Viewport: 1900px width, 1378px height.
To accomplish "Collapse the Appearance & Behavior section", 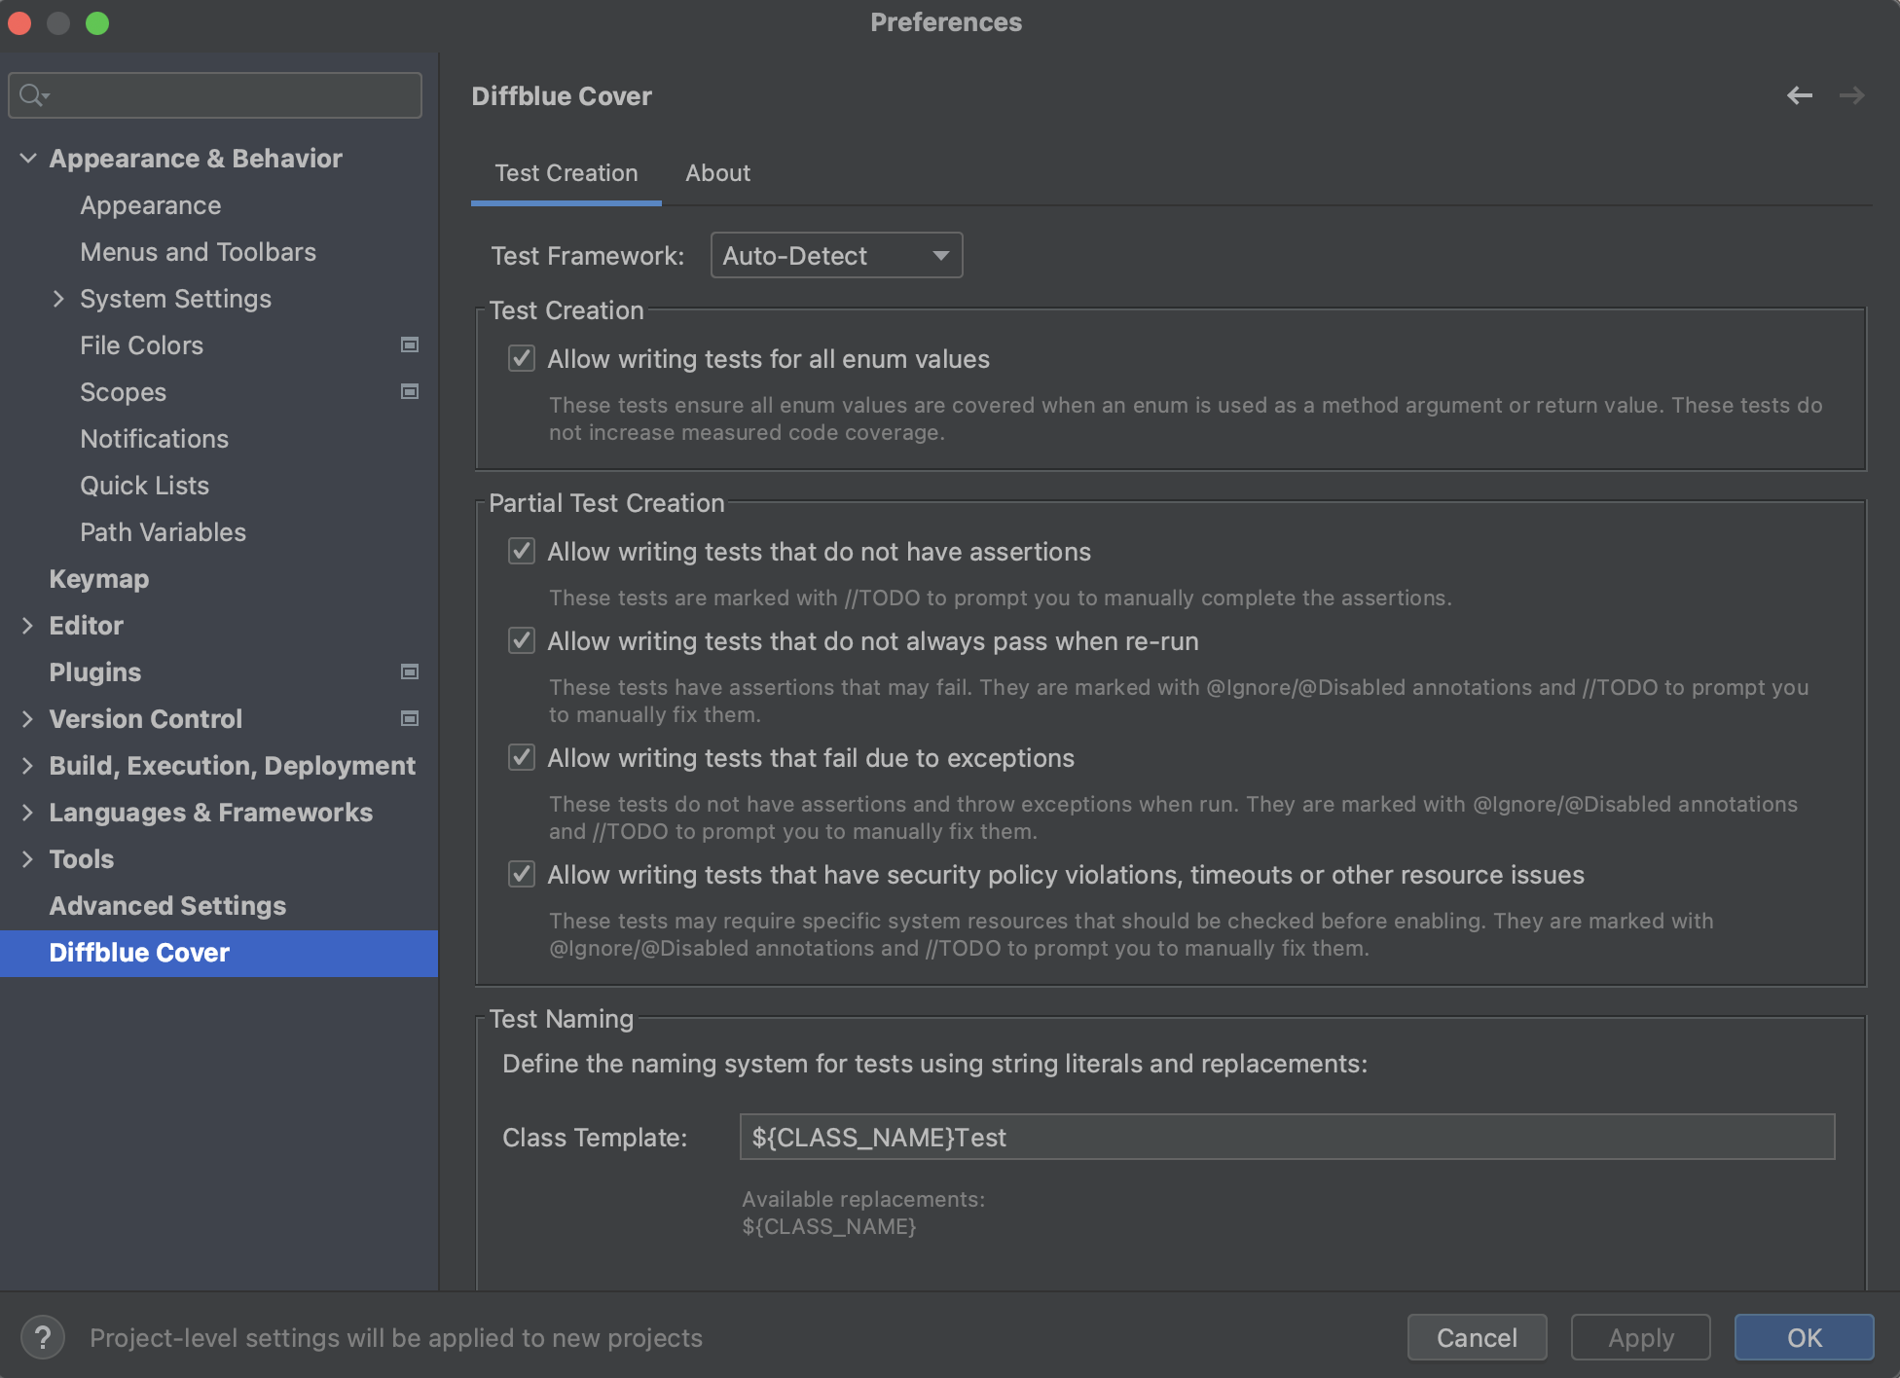I will click(x=28, y=159).
